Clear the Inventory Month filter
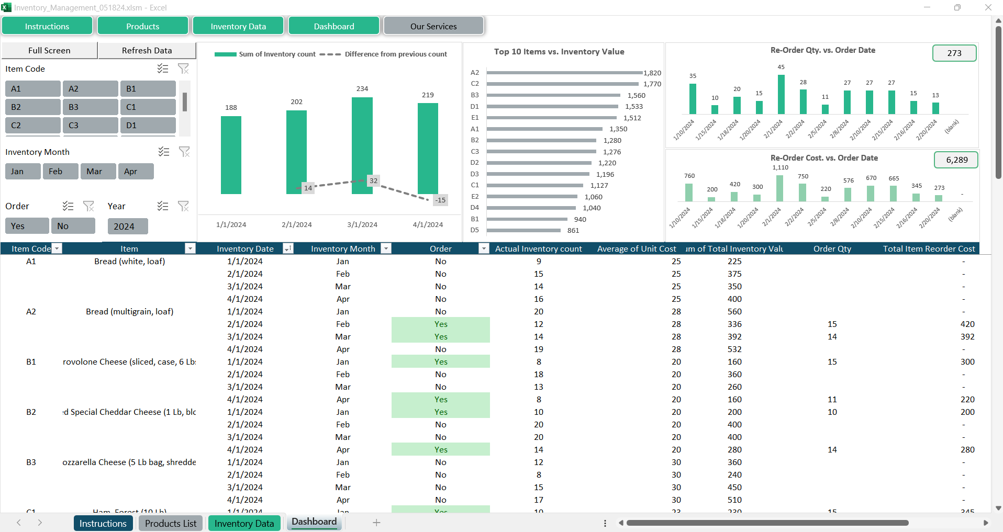 [x=184, y=152]
